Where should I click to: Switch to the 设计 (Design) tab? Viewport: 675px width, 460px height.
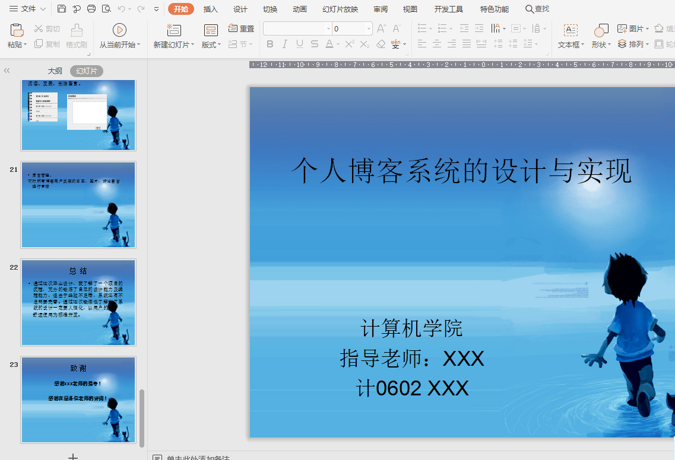[240, 9]
